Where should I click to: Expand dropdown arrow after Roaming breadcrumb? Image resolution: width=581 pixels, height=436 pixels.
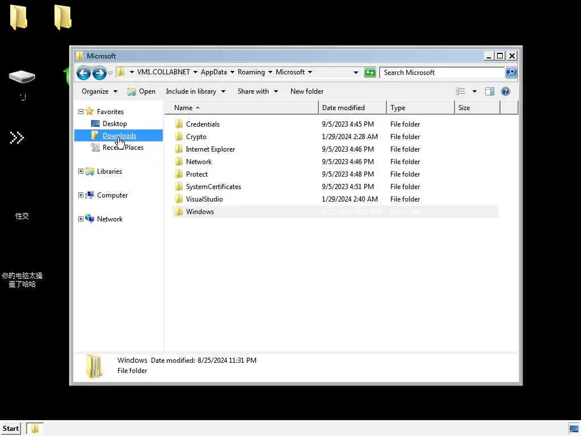coord(270,72)
